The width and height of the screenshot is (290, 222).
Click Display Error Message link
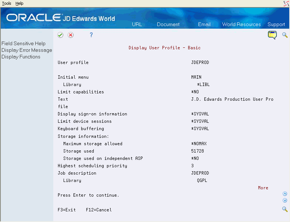coord(27,50)
